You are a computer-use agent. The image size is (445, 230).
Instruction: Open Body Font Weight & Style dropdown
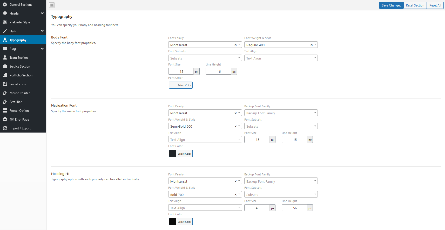point(281,45)
